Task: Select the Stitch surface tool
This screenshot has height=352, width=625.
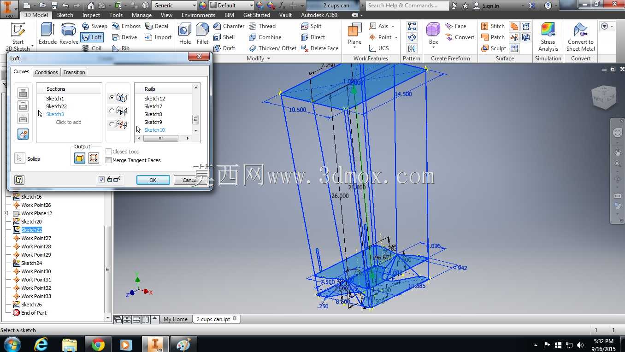Action: click(x=493, y=26)
